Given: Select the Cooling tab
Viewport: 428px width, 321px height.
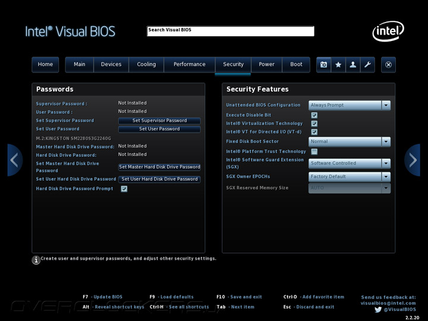Looking at the screenshot, I should tap(146, 65).
